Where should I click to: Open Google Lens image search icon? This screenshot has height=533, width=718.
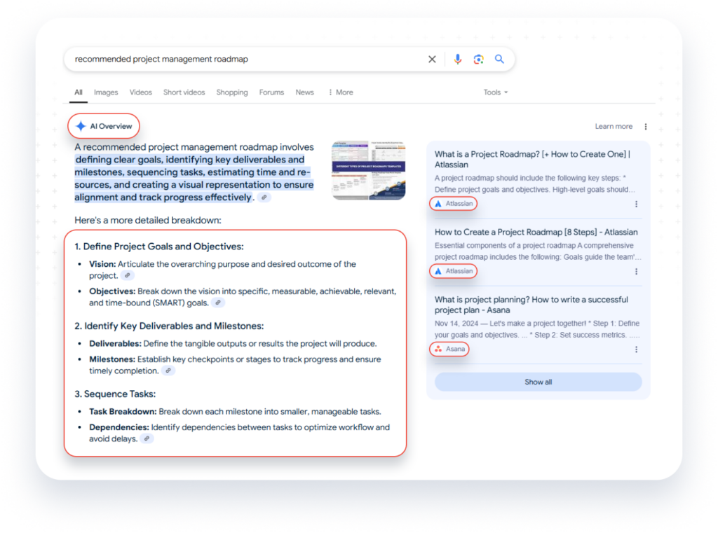pyautogui.click(x=478, y=59)
